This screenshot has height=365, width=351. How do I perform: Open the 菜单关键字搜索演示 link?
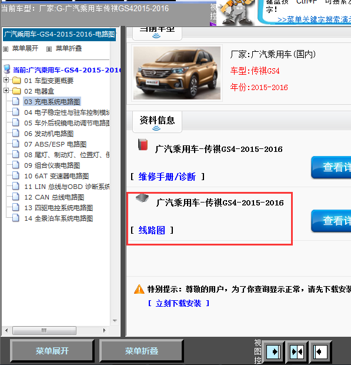click(x=314, y=19)
